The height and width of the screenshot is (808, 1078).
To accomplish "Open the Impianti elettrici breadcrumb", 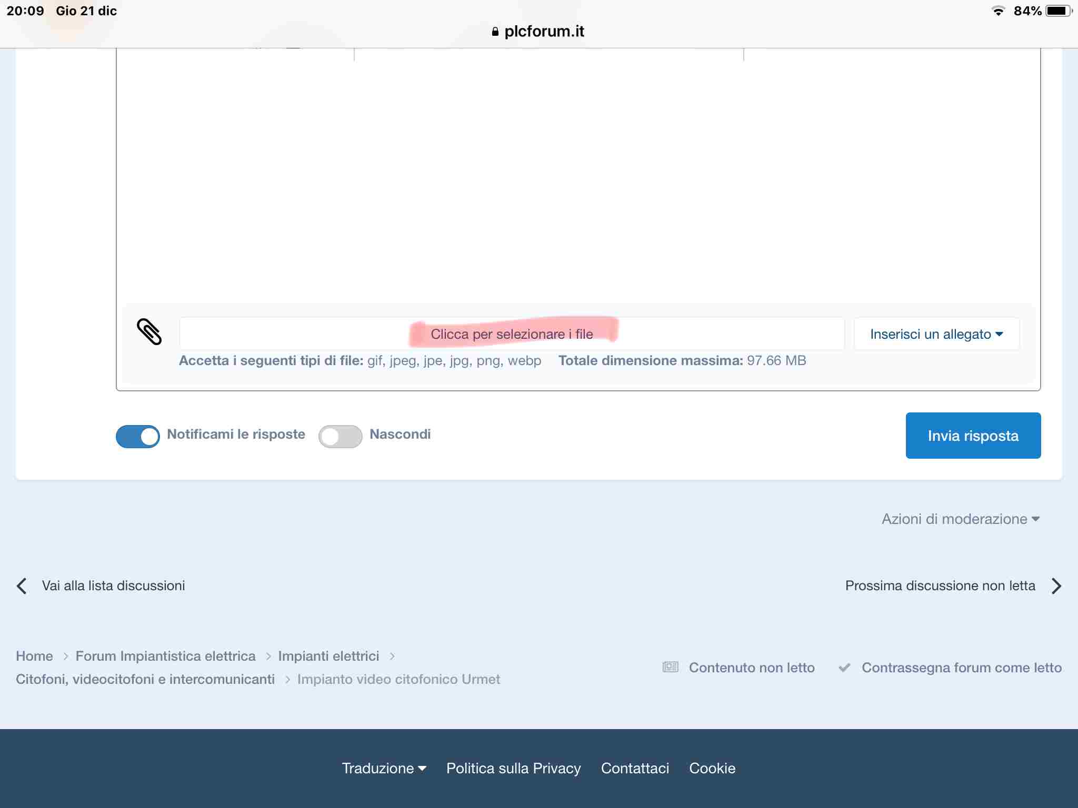I will coord(328,656).
